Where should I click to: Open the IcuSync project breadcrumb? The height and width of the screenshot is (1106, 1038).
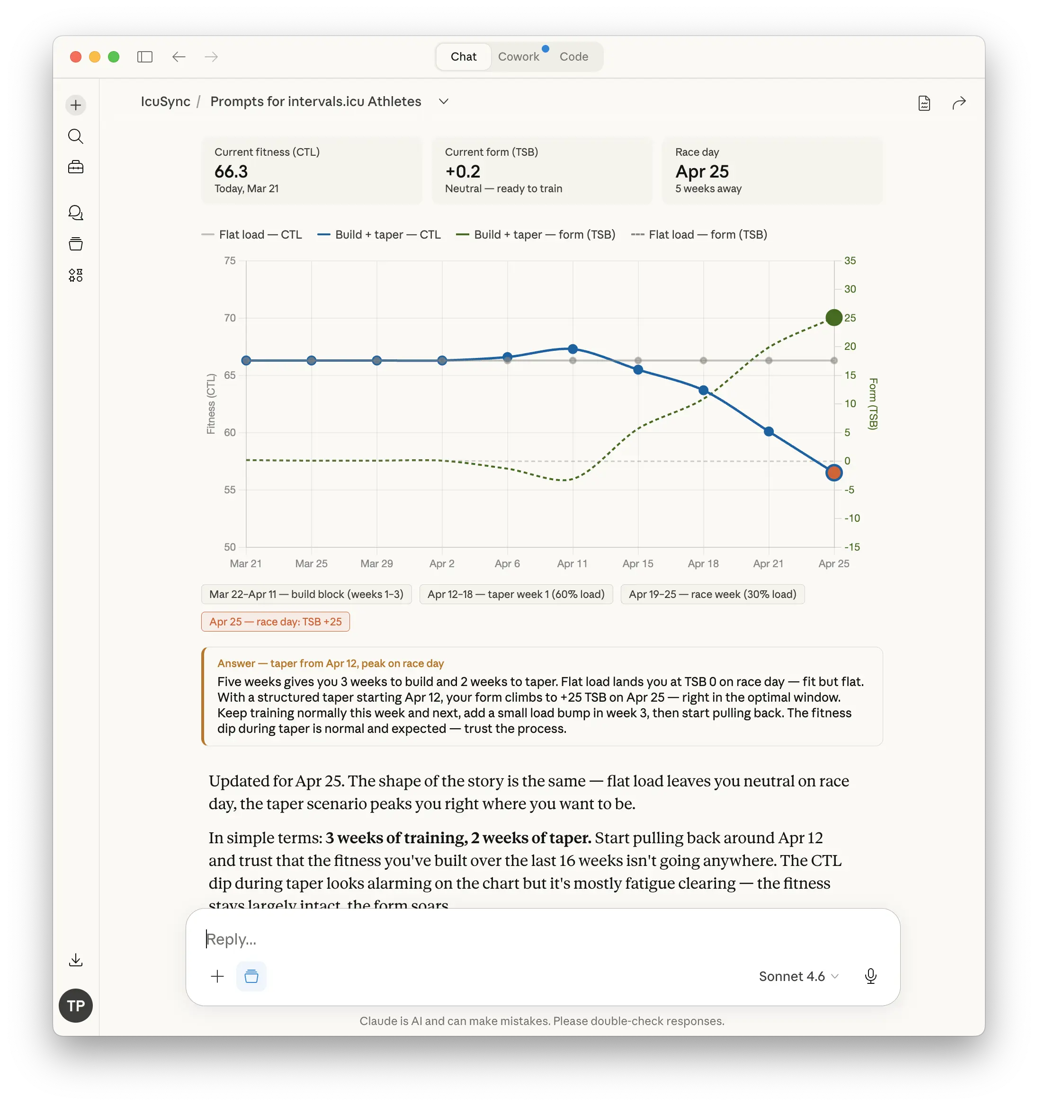pyautogui.click(x=165, y=101)
